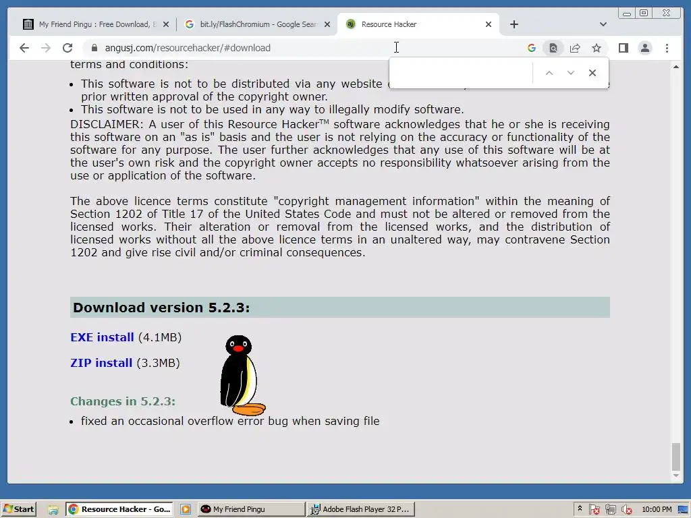Download the EXE install

(x=102, y=337)
